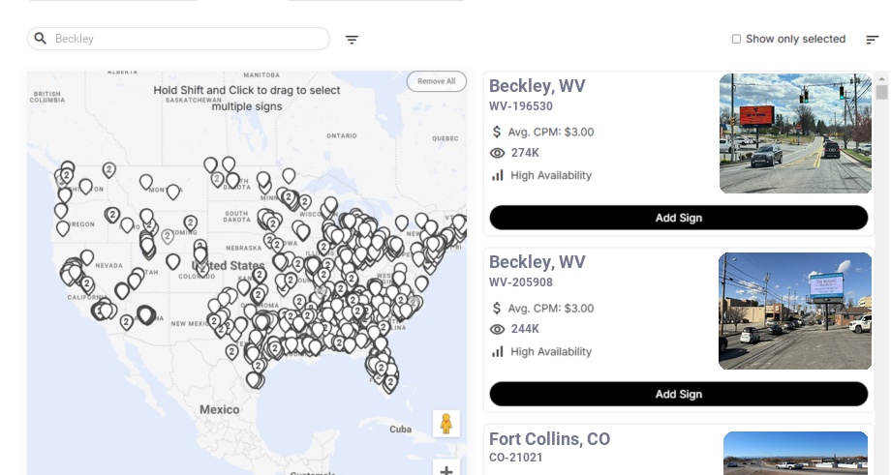
Task: Click the eye impressions icon for WV-205908
Action: point(498,329)
